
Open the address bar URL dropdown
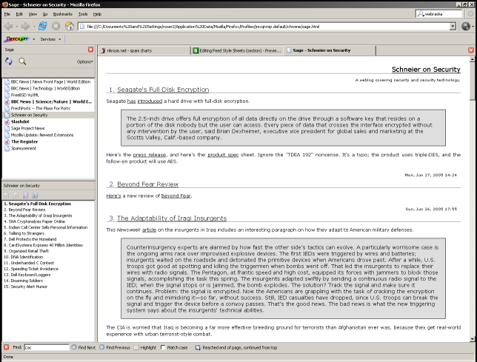[x=453, y=27]
